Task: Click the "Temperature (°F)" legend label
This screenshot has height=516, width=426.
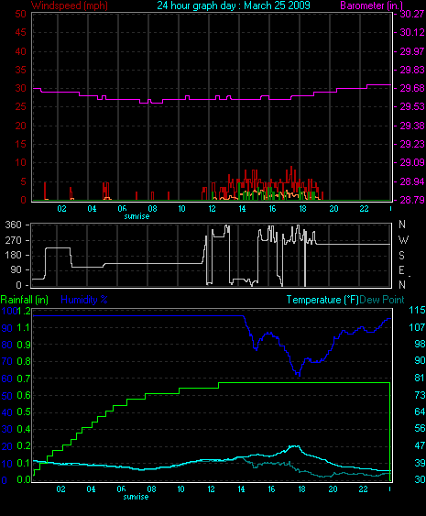Action: [322, 300]
